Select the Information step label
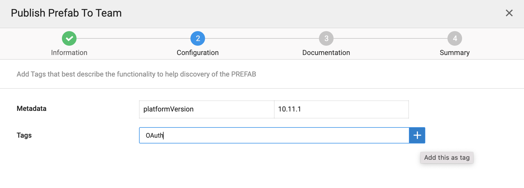The width and height of the screenshot is (524, 188). tap(69, 53)
